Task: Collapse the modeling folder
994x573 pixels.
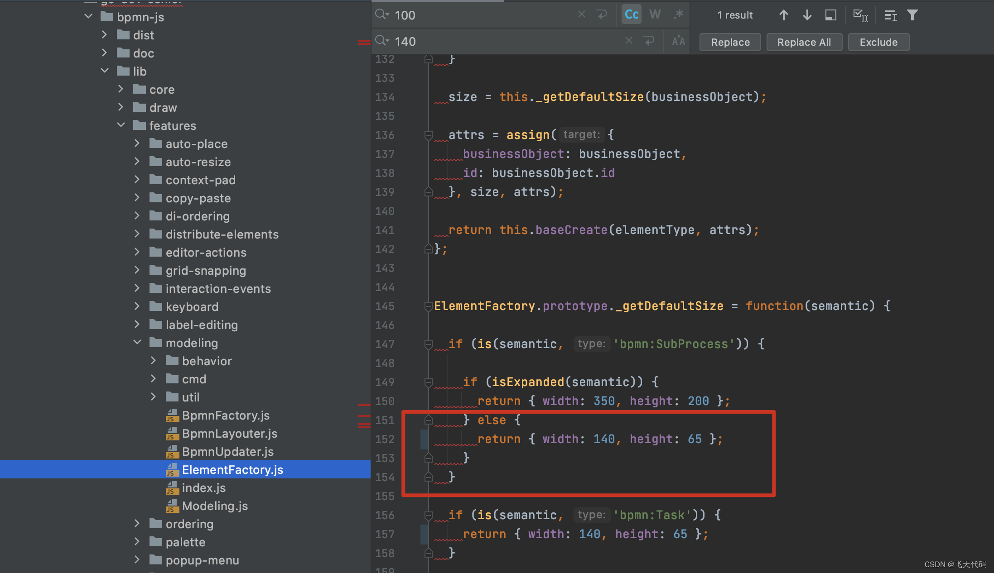Action: pyautogui.click(x=137, y=343)
